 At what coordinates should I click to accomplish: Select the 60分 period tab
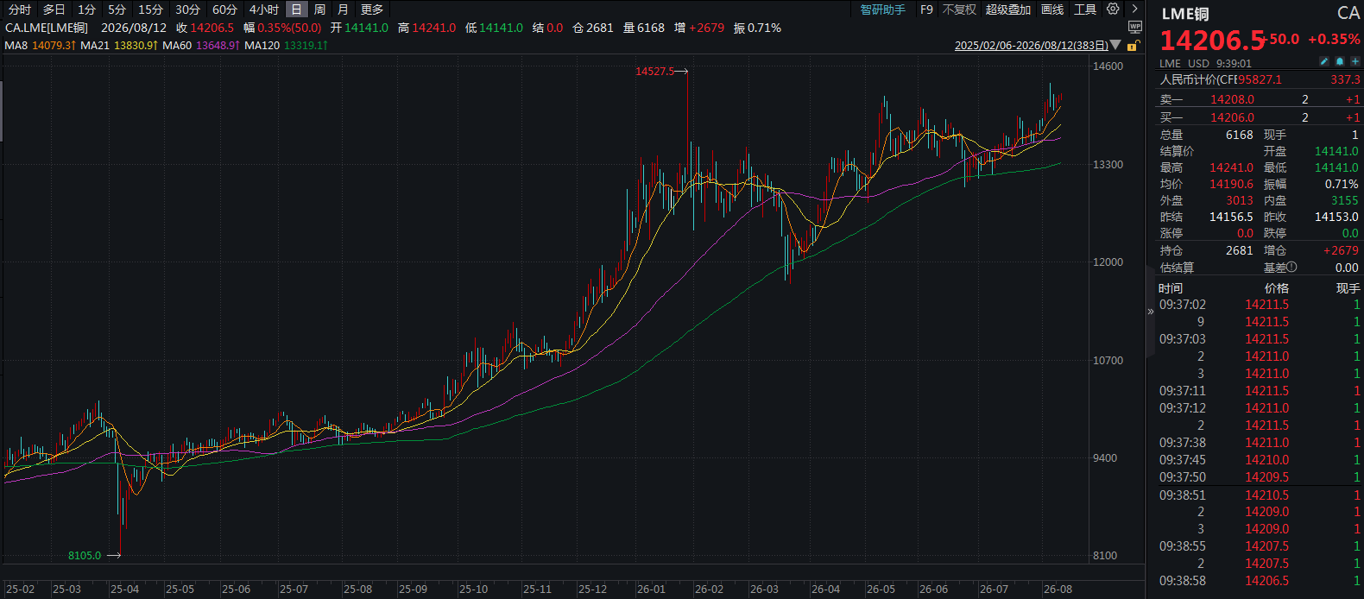(x=224, y=9)
